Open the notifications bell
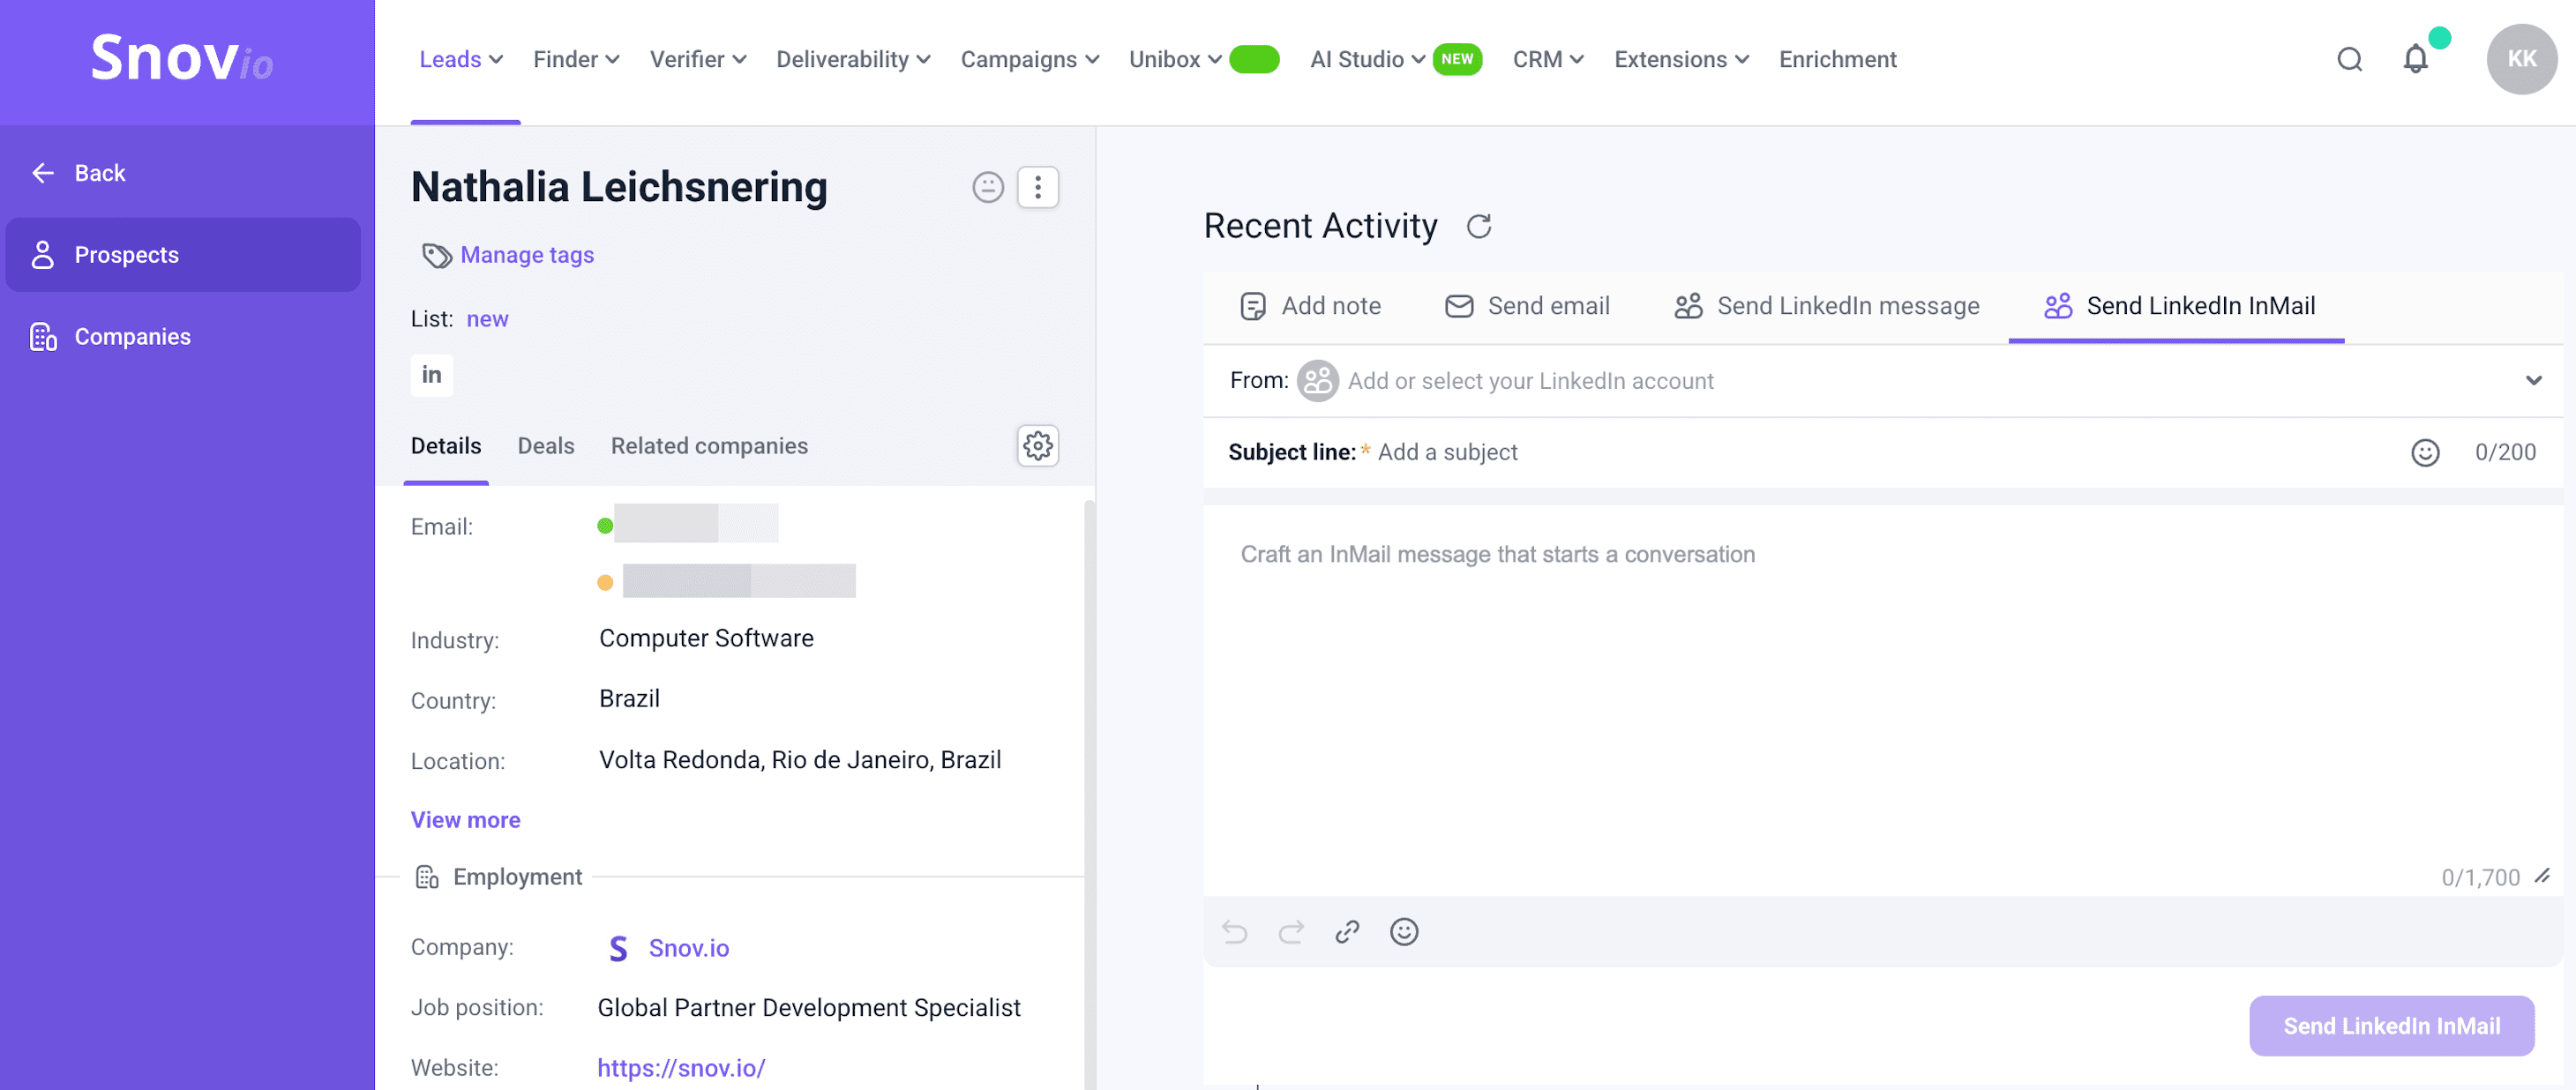Screen dimensions: 2576x1090 click(x=2415, y=59)
